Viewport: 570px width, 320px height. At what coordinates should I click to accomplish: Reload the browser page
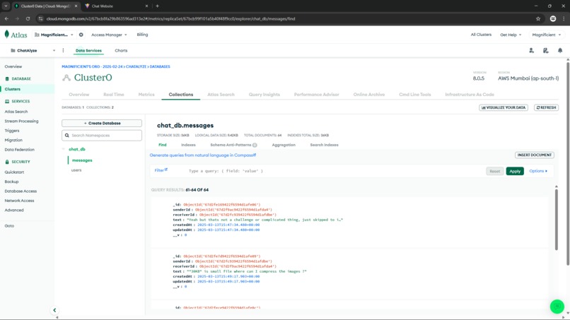coord(28,18)
